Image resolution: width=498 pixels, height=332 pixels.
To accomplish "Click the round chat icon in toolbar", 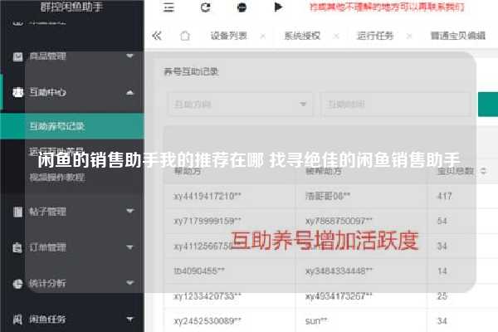I will (x=242, y=7).
